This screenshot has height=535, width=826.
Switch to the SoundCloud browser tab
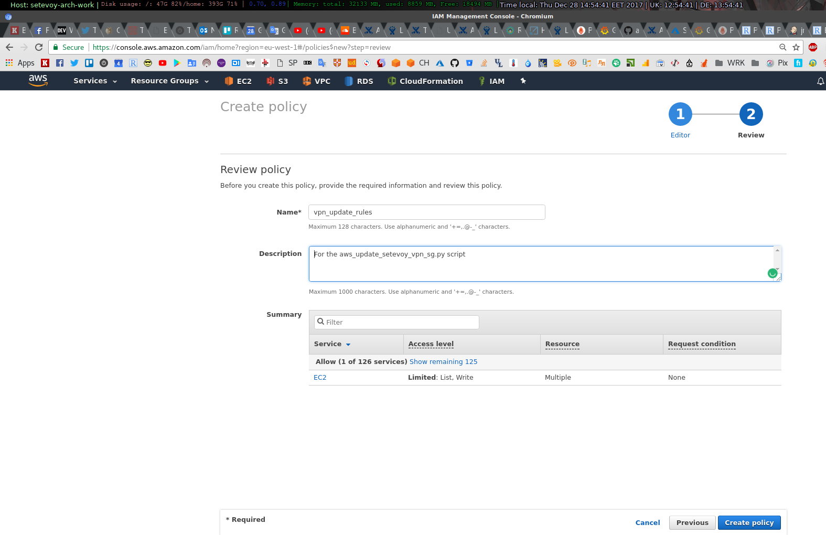tap(349, 30)
